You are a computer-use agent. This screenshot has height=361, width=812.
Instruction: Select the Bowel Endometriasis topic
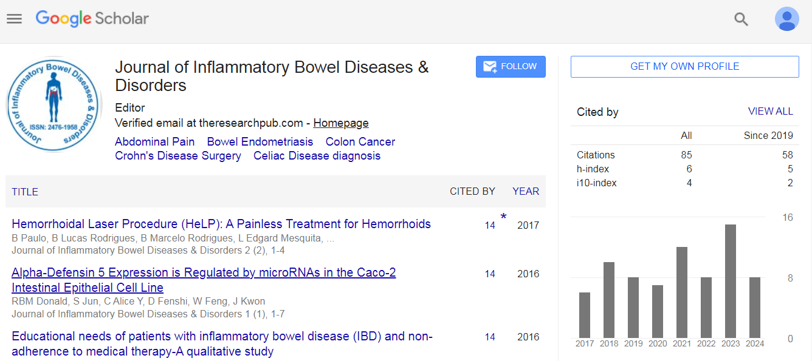point(260,142)
